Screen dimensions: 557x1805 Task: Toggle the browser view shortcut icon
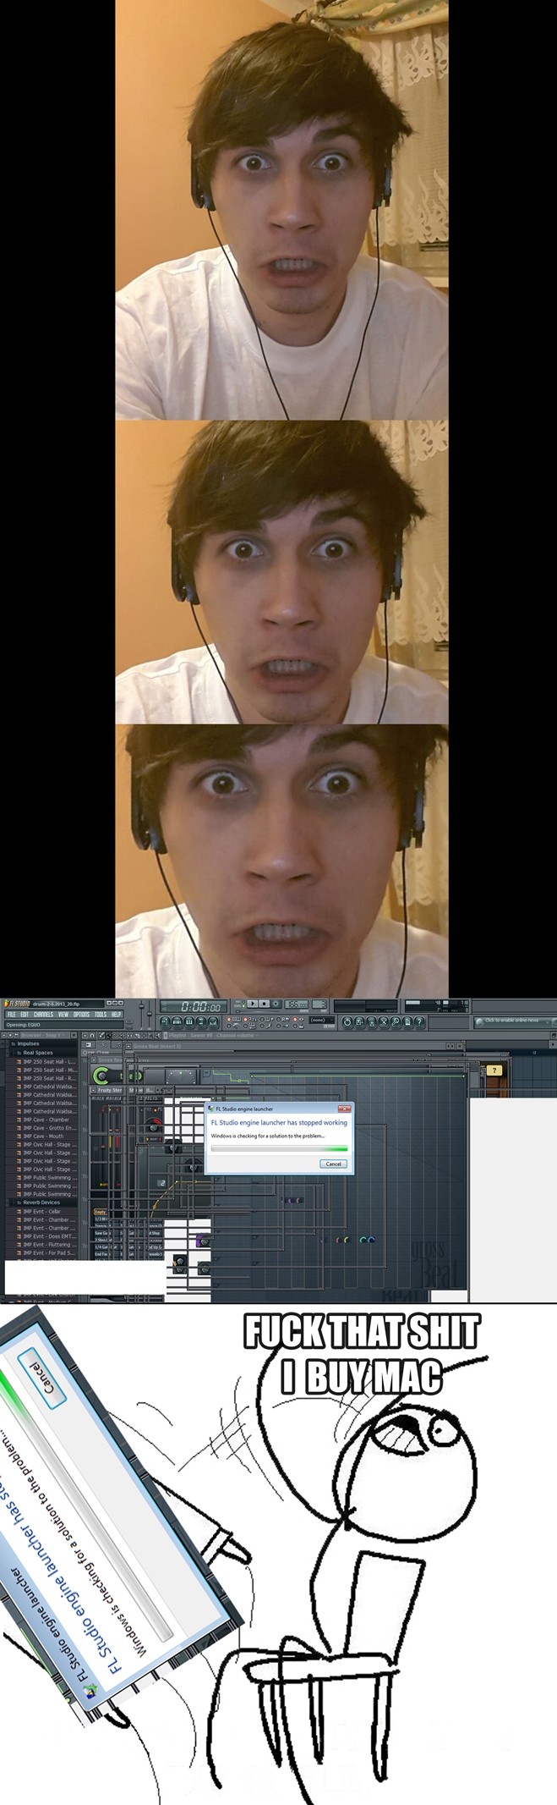point(200,1022)
